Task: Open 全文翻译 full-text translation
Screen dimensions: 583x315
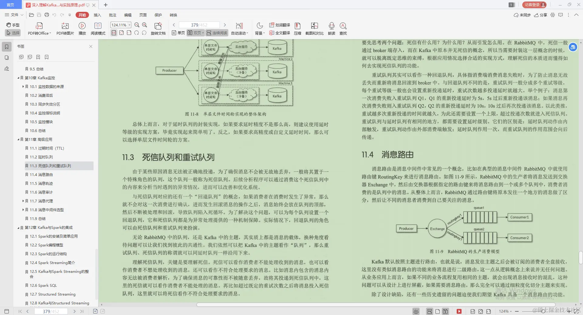Action: point(279,33)
